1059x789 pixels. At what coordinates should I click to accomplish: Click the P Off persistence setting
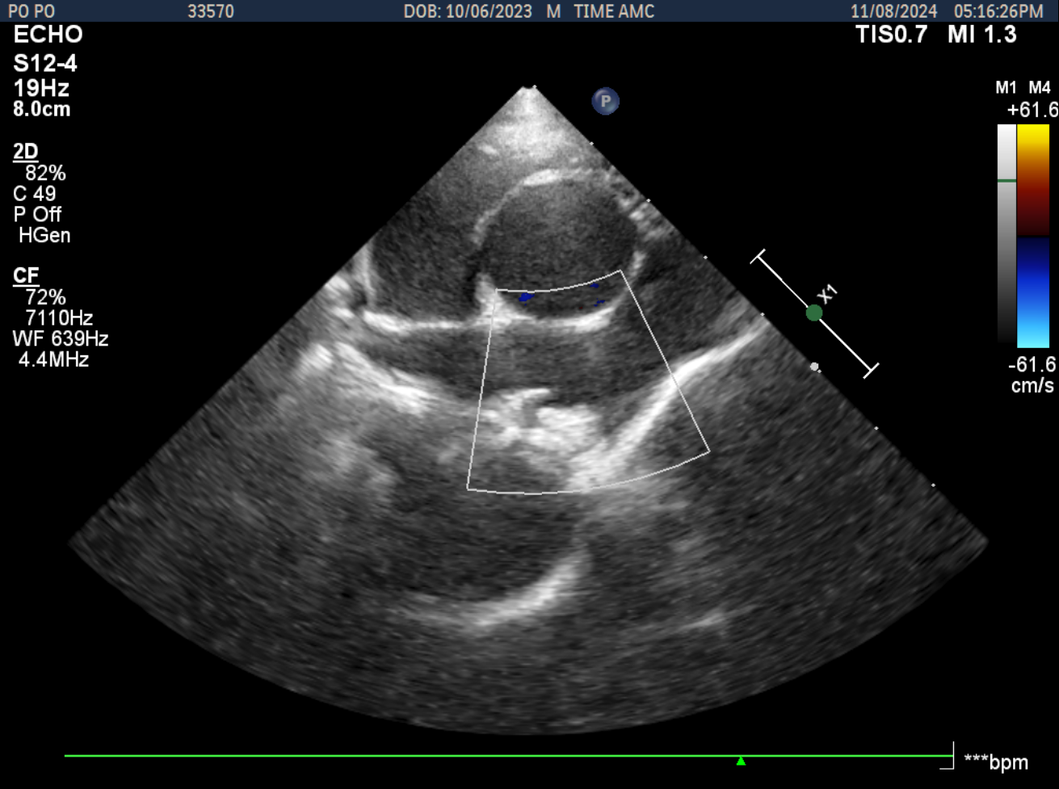click(37, 214)
